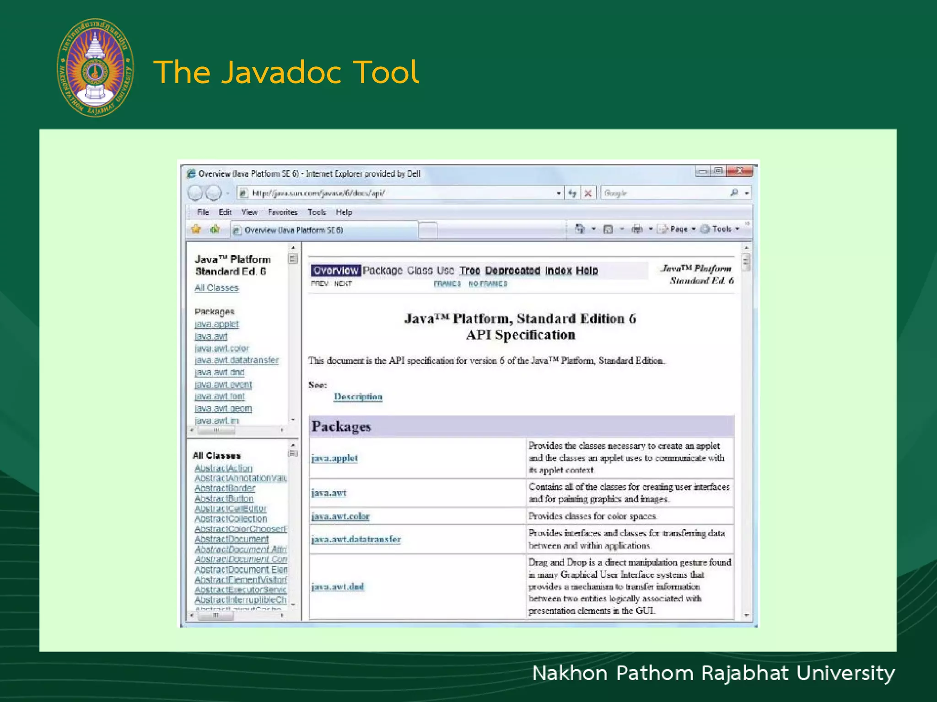The image size is (937, 702).
Task: Open java.applet in the Packages list frame
Action: (x=217, y=324)
